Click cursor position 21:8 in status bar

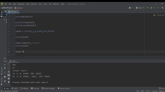tap(137, 91)
